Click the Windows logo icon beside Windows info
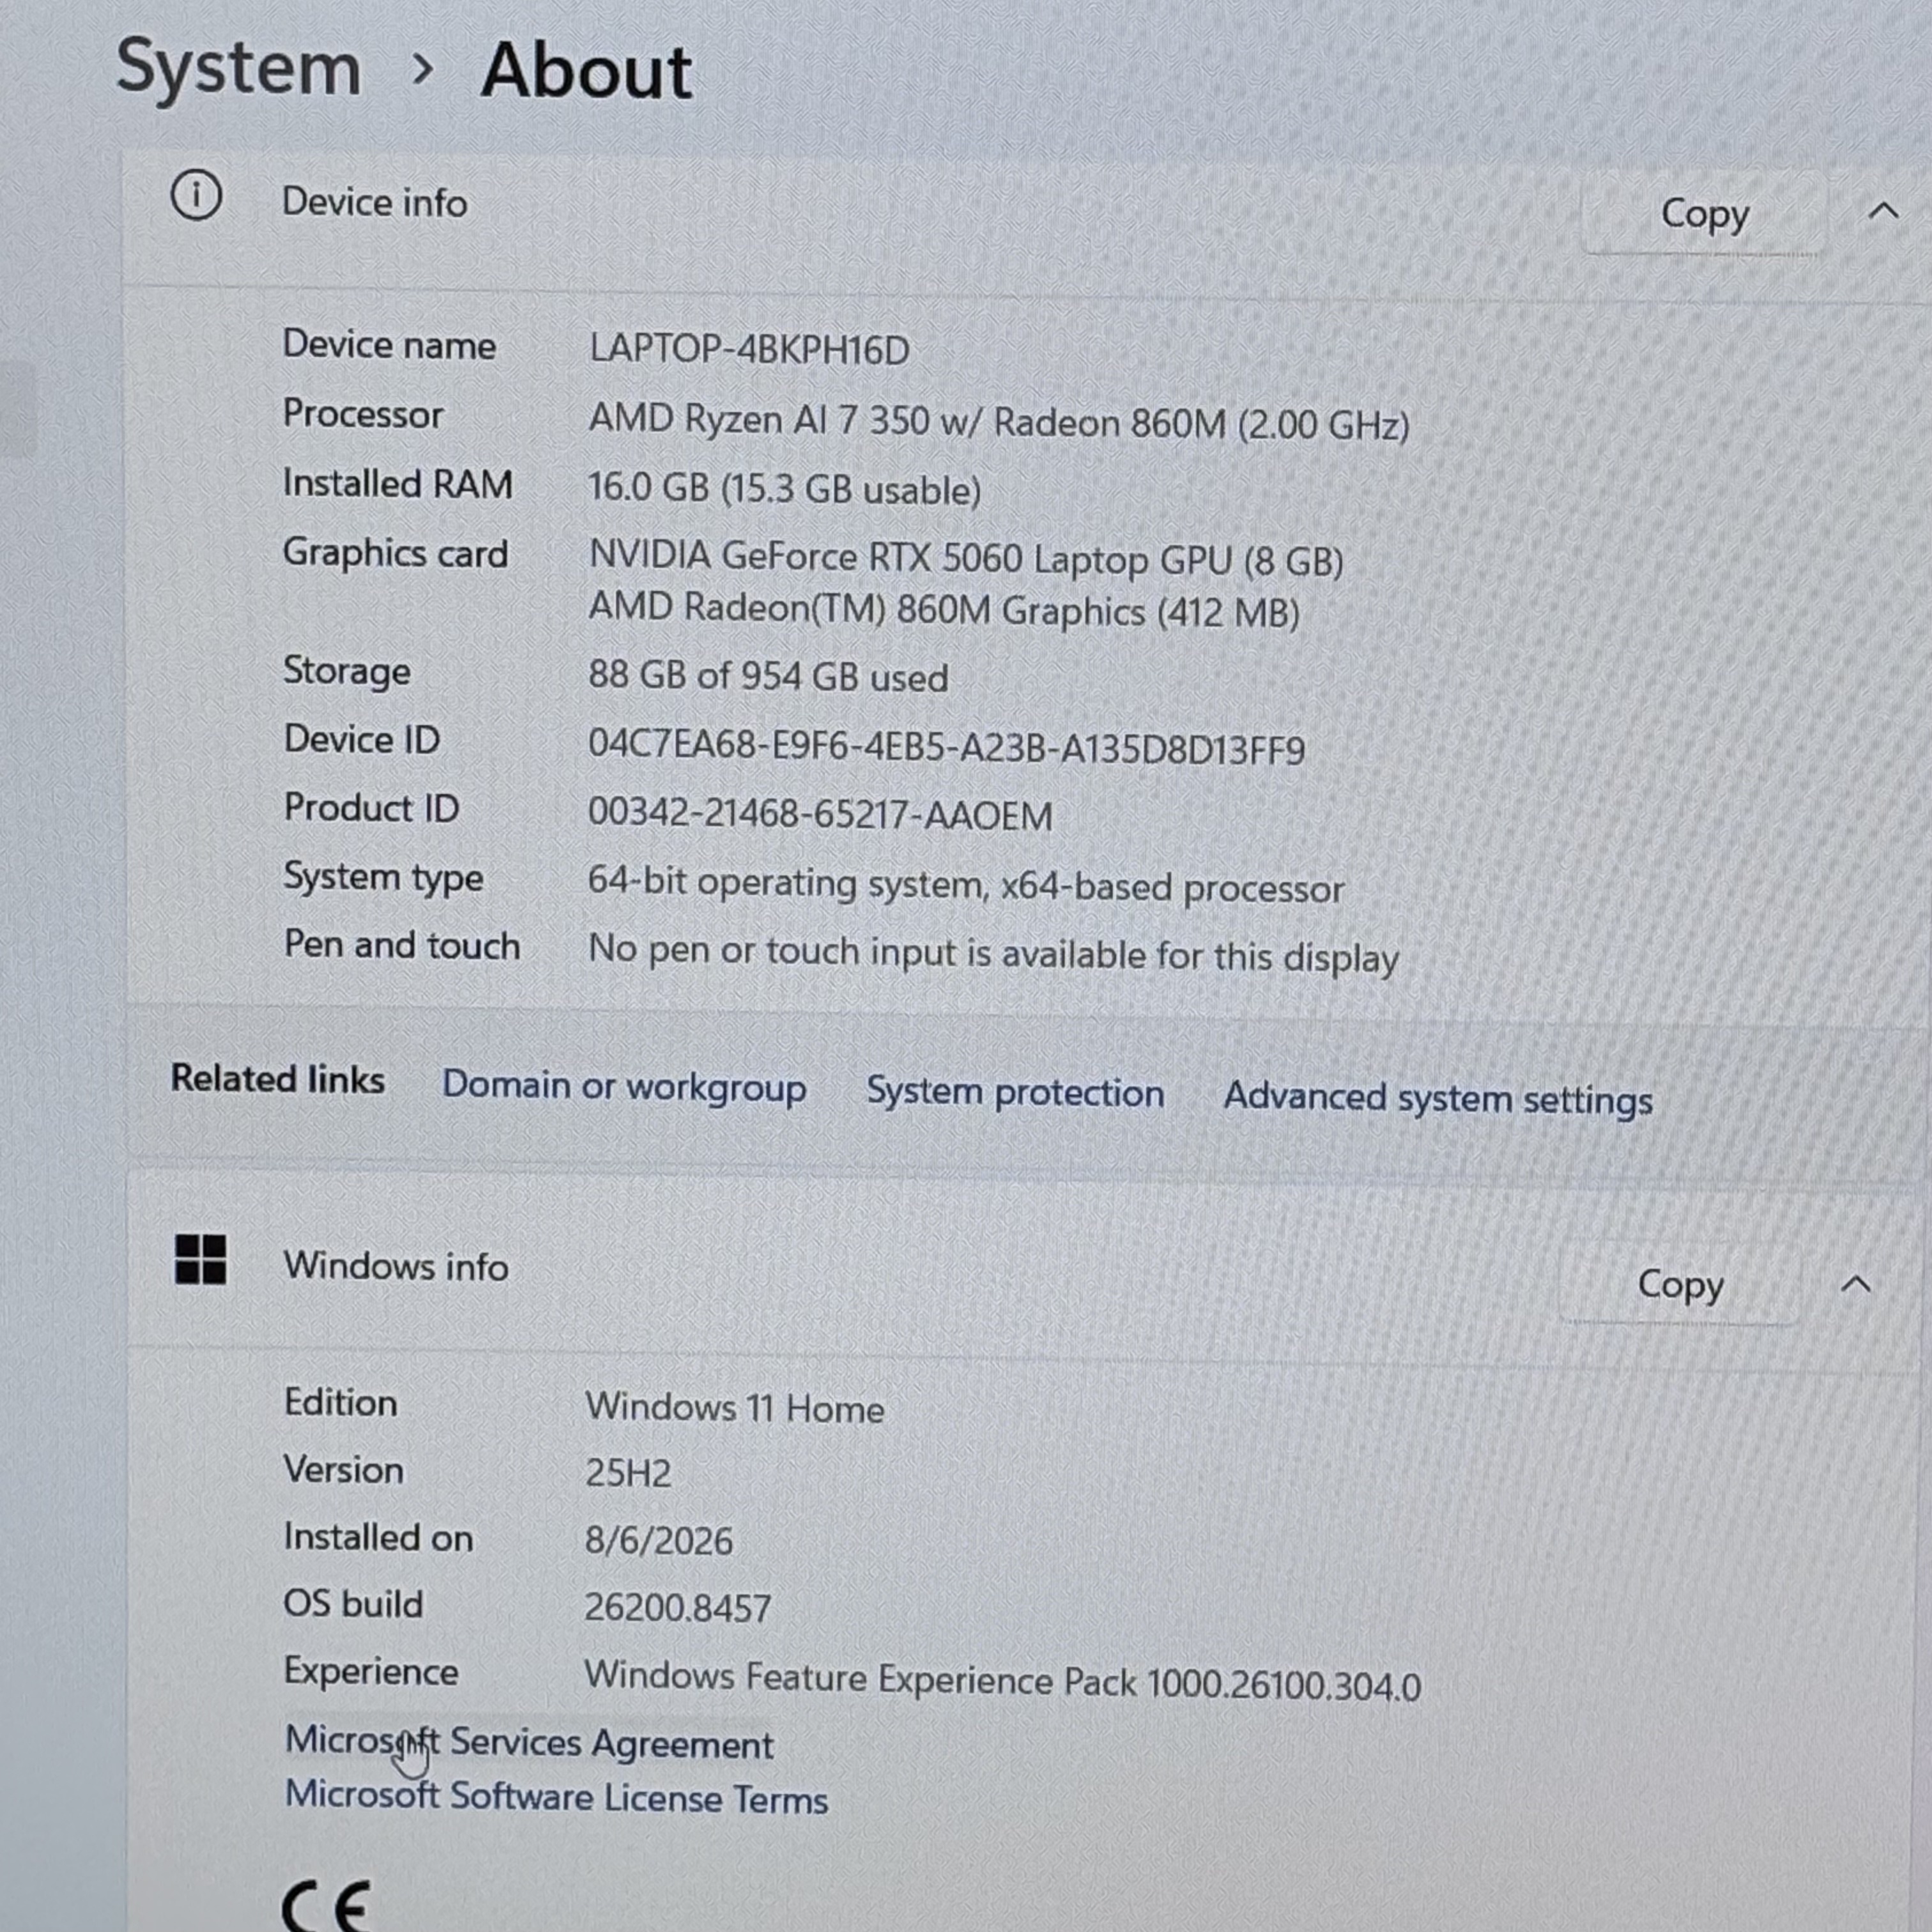 point(200,1259)
